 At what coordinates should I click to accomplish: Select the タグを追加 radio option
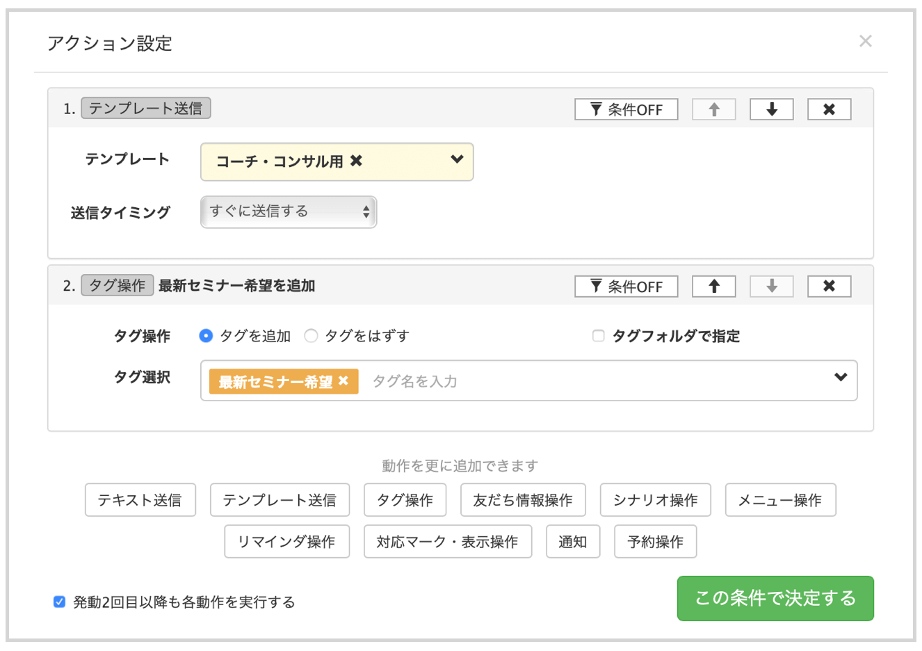(x=206, y=336)
